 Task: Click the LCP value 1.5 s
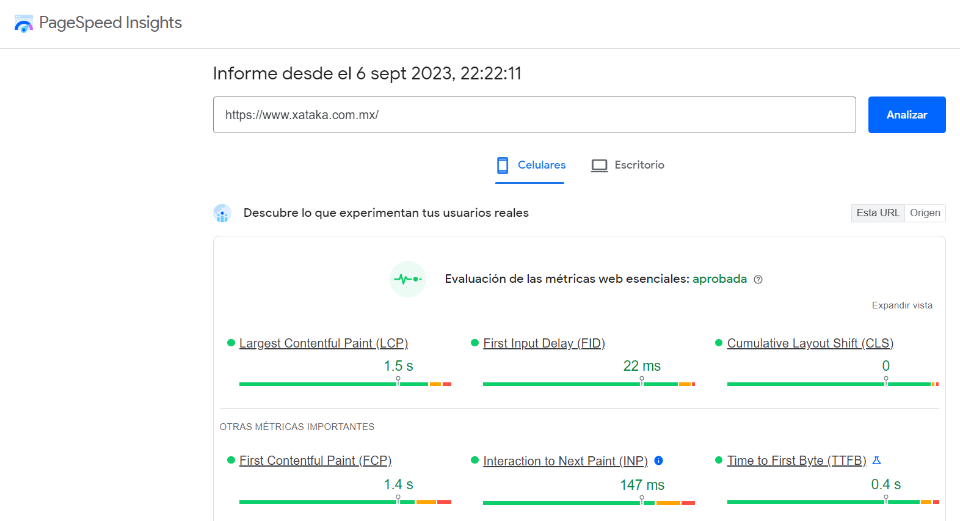tap(398, 366)
